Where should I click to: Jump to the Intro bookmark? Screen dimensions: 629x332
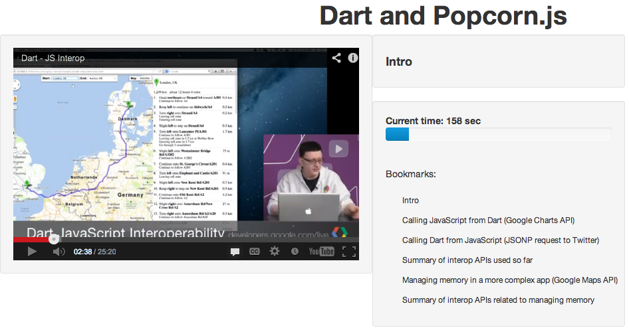click(x=410, y=201)
